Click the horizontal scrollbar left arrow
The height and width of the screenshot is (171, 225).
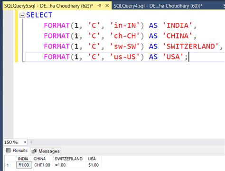(x=31, y=142)
